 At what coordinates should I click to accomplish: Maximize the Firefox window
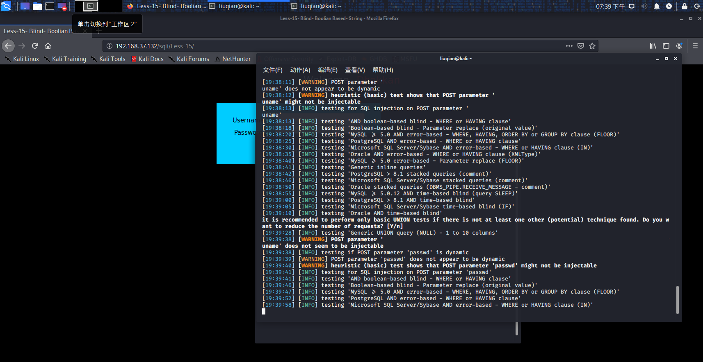[691, 19]
